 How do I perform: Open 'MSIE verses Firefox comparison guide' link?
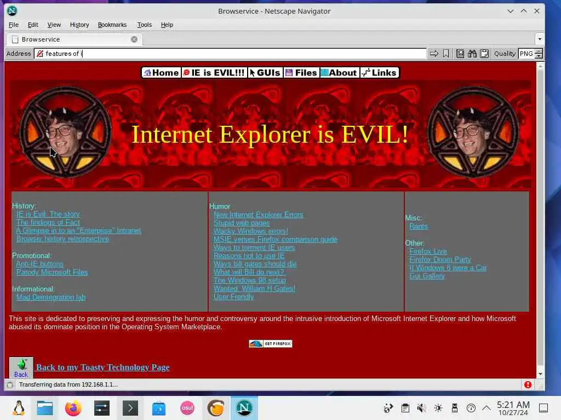[275, 240]
